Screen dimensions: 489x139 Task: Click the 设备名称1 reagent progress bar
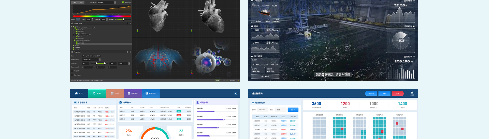click(x=216, y=111)
